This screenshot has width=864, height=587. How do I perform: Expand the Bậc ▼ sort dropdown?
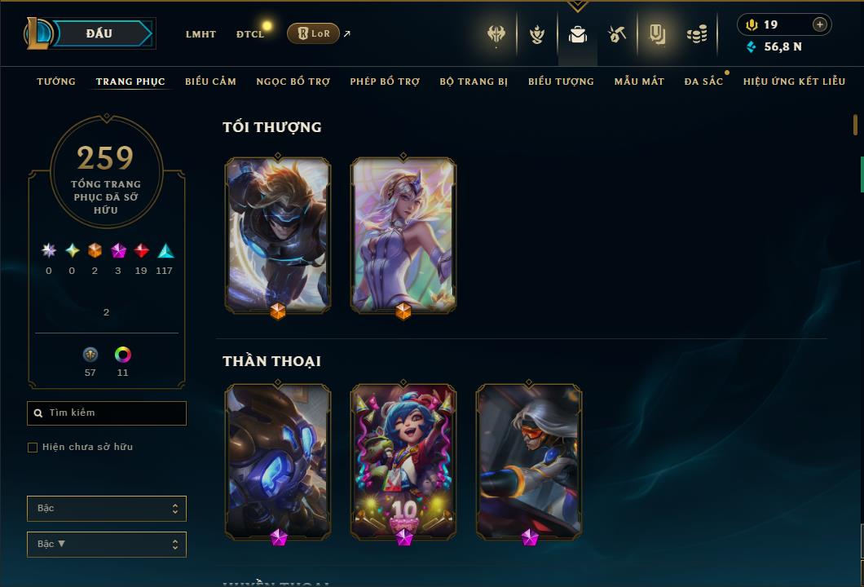(x=106, y=544)
